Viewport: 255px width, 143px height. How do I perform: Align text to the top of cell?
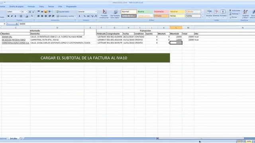(x=39, y=12)
